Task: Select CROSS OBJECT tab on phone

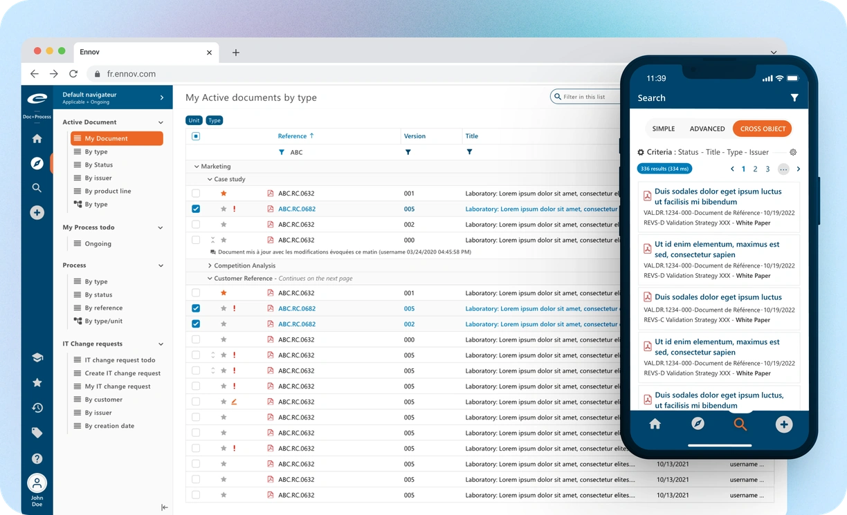Action: point(763,129)
